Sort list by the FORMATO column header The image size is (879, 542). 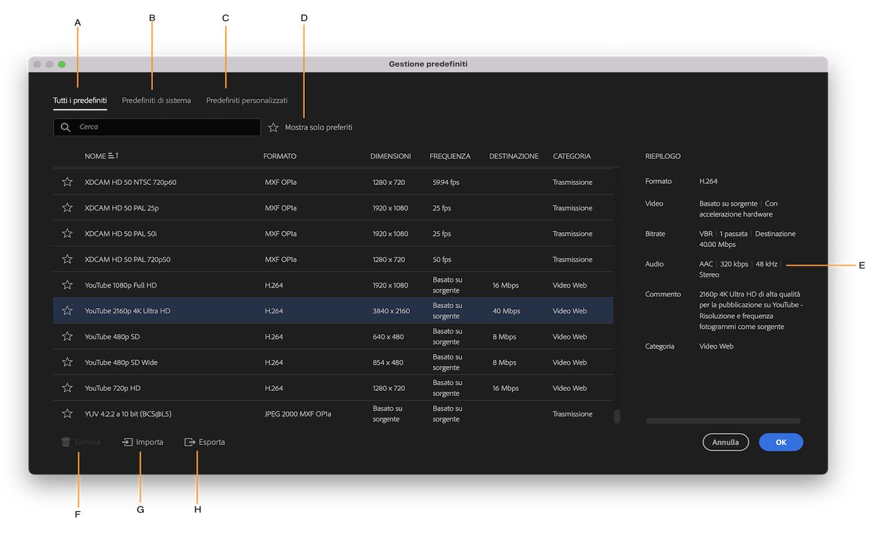280,156
